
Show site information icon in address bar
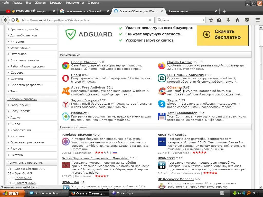coord(13,20)
